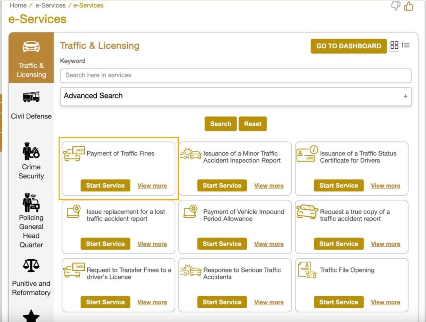426x322 pixels.
Task: Go to Home in the breadcrumb
Action: click(x=18, y=5)
